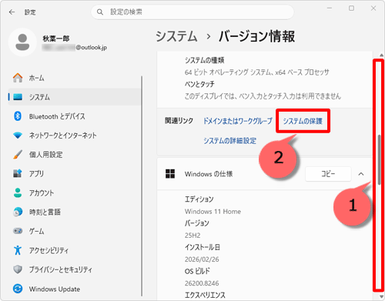Image resolution: width=385 pixels, height=301 pixels.
Task: Click the privacy shield icon
Action: pos(18,269)
